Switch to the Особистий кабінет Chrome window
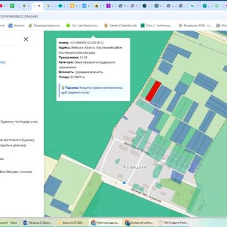This screenshot has height=227, width=227. coord(139,223)
